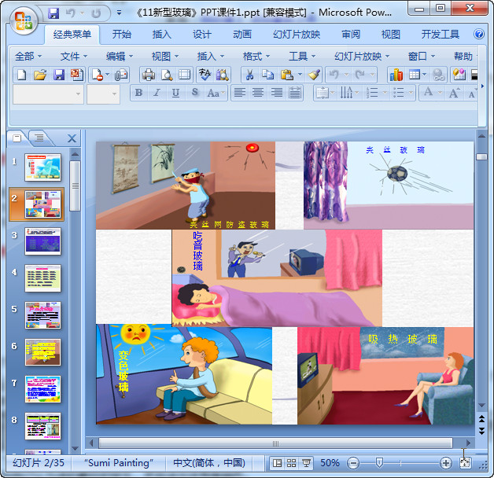This screenshot has width=494, height=478.
Task: Select slide 8 thumbnail
Action: [x=42, y=426]
